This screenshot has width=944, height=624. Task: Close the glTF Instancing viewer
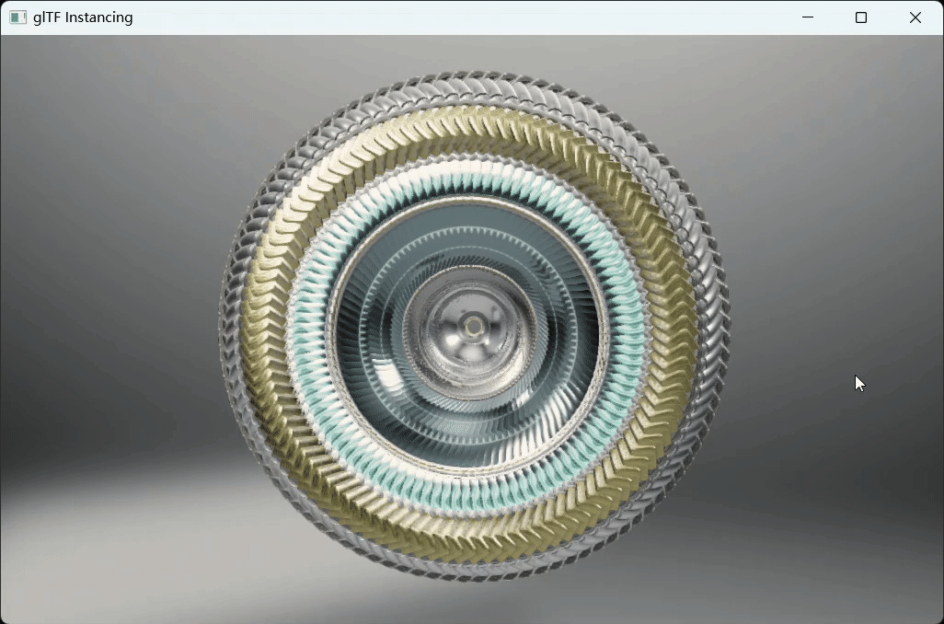(x=915, y=17)
